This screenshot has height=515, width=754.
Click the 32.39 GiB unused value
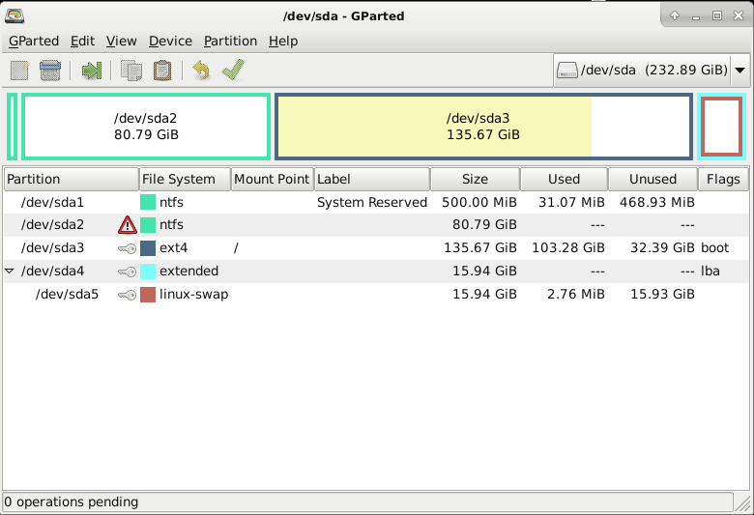click(x=662, y=248)
